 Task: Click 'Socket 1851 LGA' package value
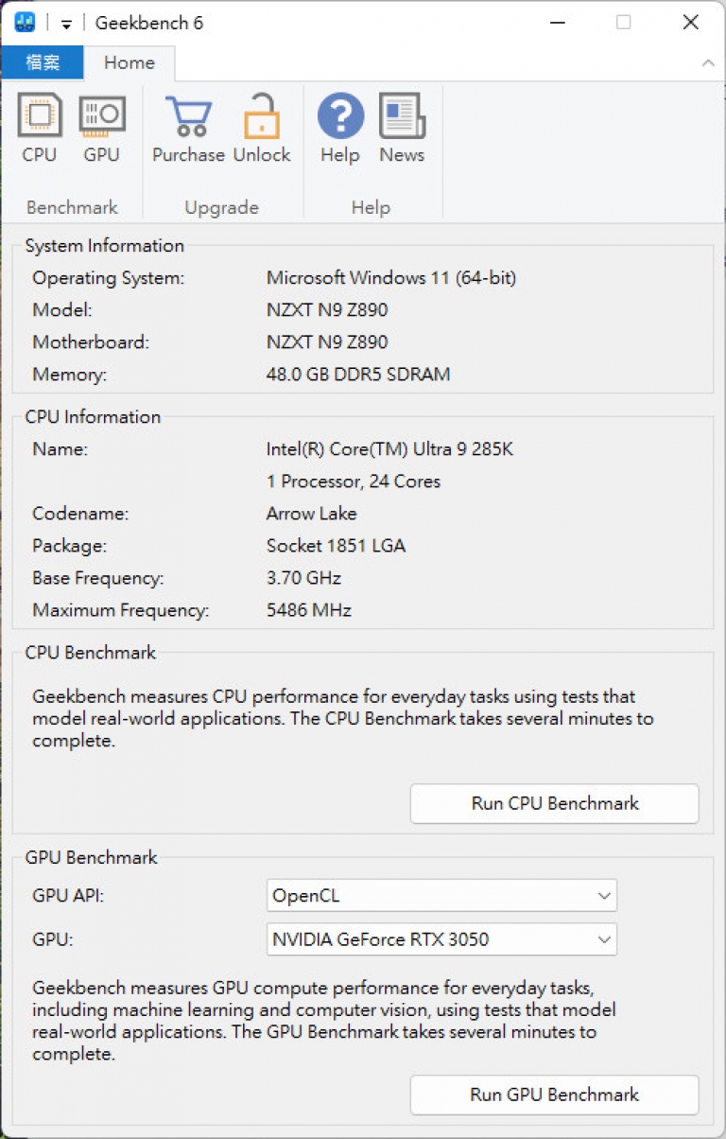coord(336,545)
